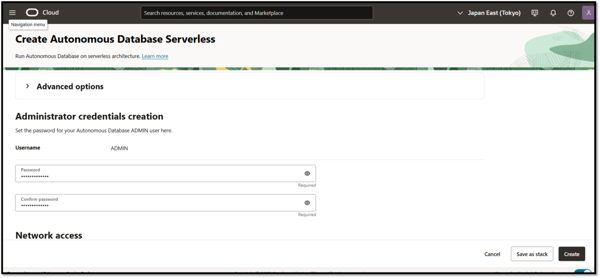Image resolution: width=600 pixels, height=278 pixels.
Task: Click the Cancel button
Action: pos(492,254)
